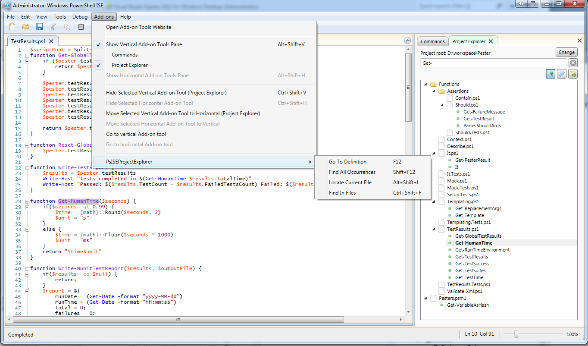Choose Go to vertical Add-on tool
The height and width of the screenshot is (346, 588).
[x=204, y=134]
